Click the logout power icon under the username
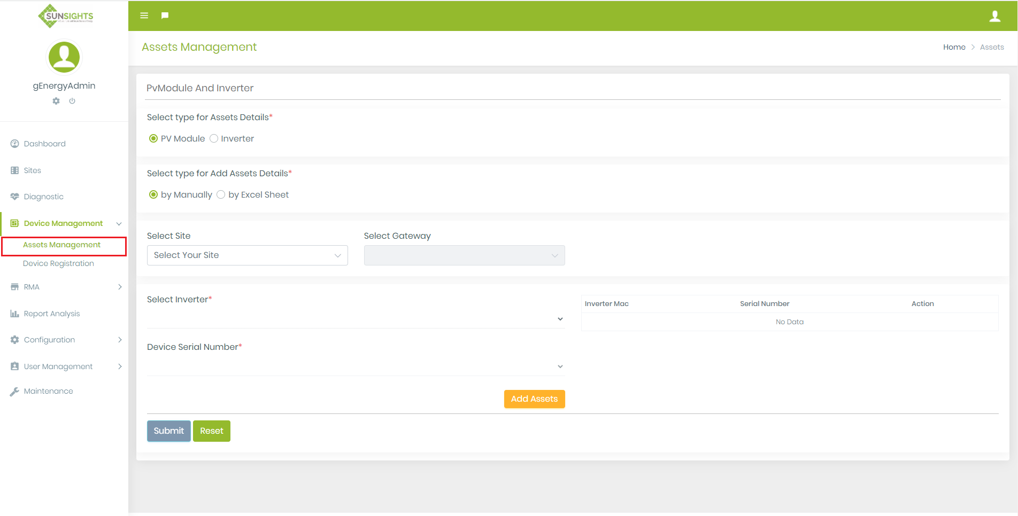 coord(72,100)
